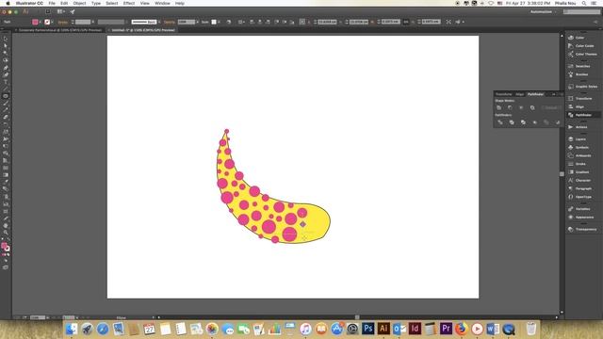Screen dimensions: 603x339
Task: Switch to the Align tab in floating panel
Action: tap(519, 94)
